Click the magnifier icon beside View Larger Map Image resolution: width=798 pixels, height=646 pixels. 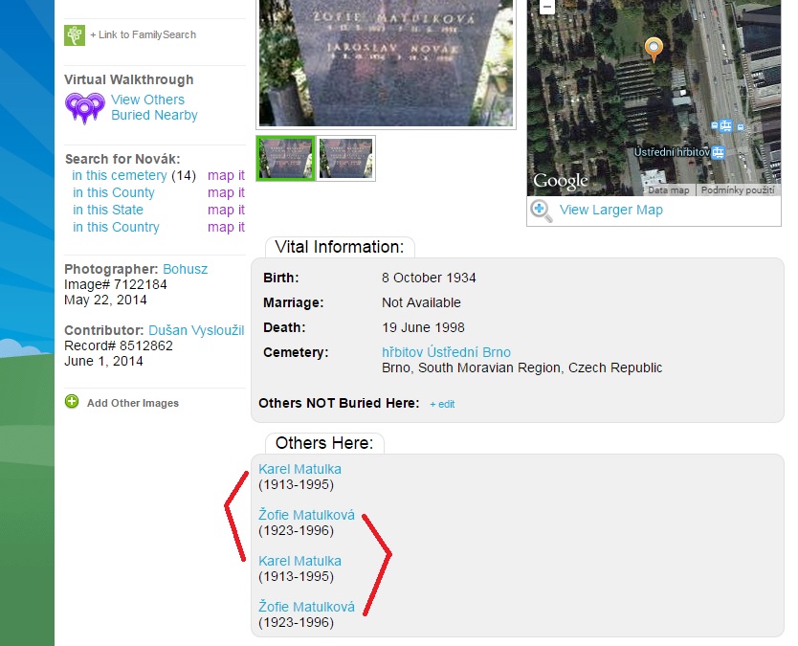542,211
